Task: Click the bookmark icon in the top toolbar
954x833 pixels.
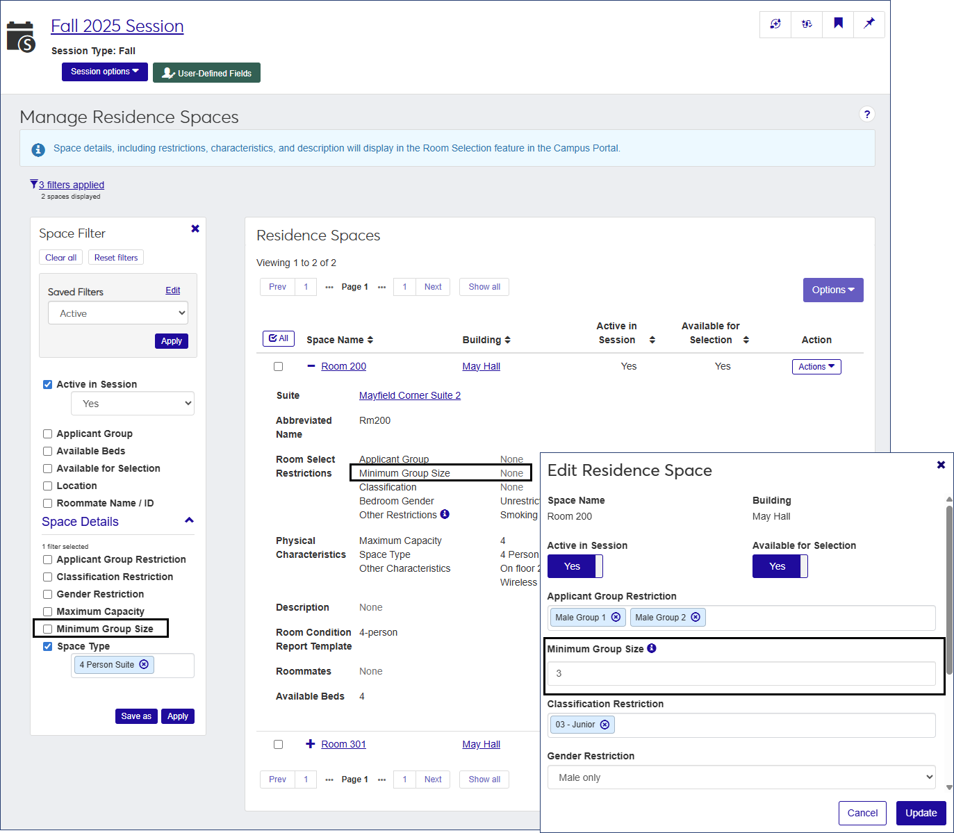Action: pos(838,24)
